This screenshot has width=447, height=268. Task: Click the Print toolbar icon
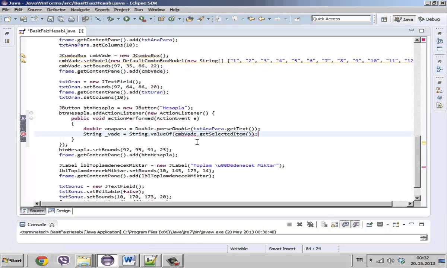tap(71, 19)
